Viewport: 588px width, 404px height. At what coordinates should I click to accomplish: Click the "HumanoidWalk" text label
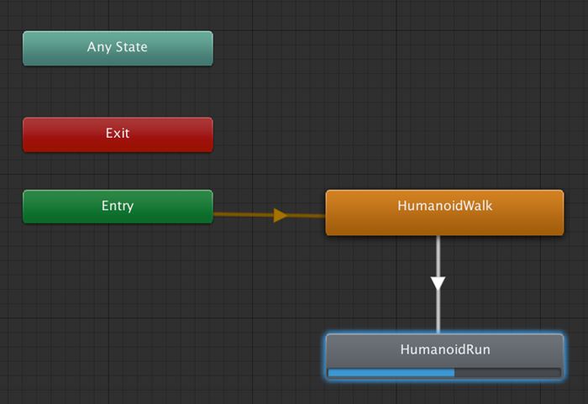click(444, 206)
